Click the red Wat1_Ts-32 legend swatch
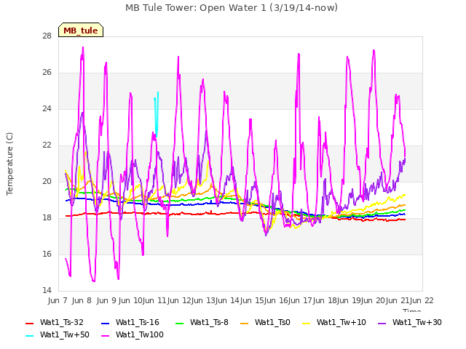The height and width of the screenshot is (349, 466). (30, 323)
